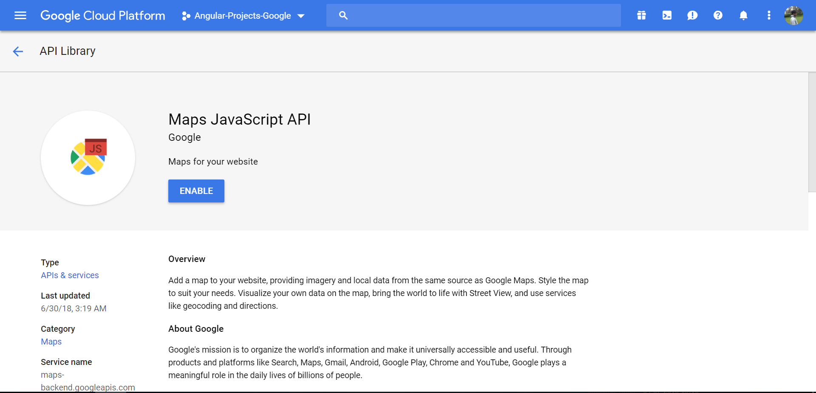Expand the Angular-Projects-Google project selector
The width and height of the screenshot is (816, 393).
242,16
